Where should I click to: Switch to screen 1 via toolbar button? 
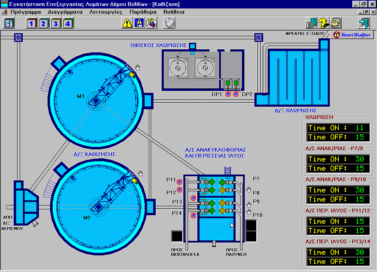coord(32,23)
